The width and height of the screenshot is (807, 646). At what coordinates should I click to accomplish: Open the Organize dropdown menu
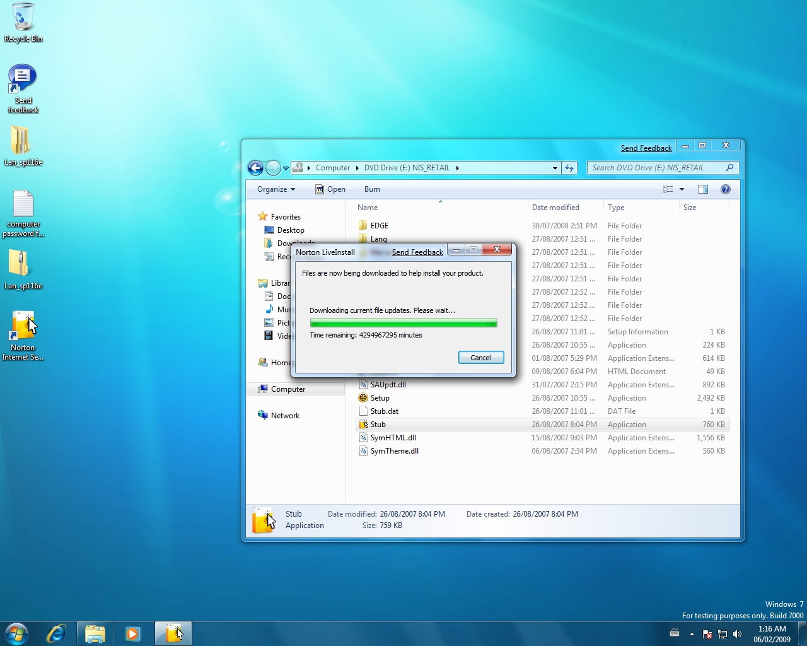tap(276, 189)
